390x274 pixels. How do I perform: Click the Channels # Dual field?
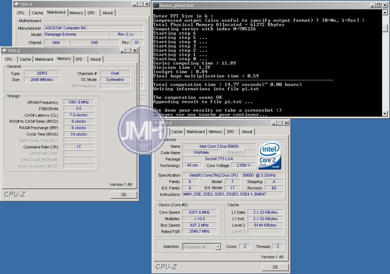pos(115,73)
